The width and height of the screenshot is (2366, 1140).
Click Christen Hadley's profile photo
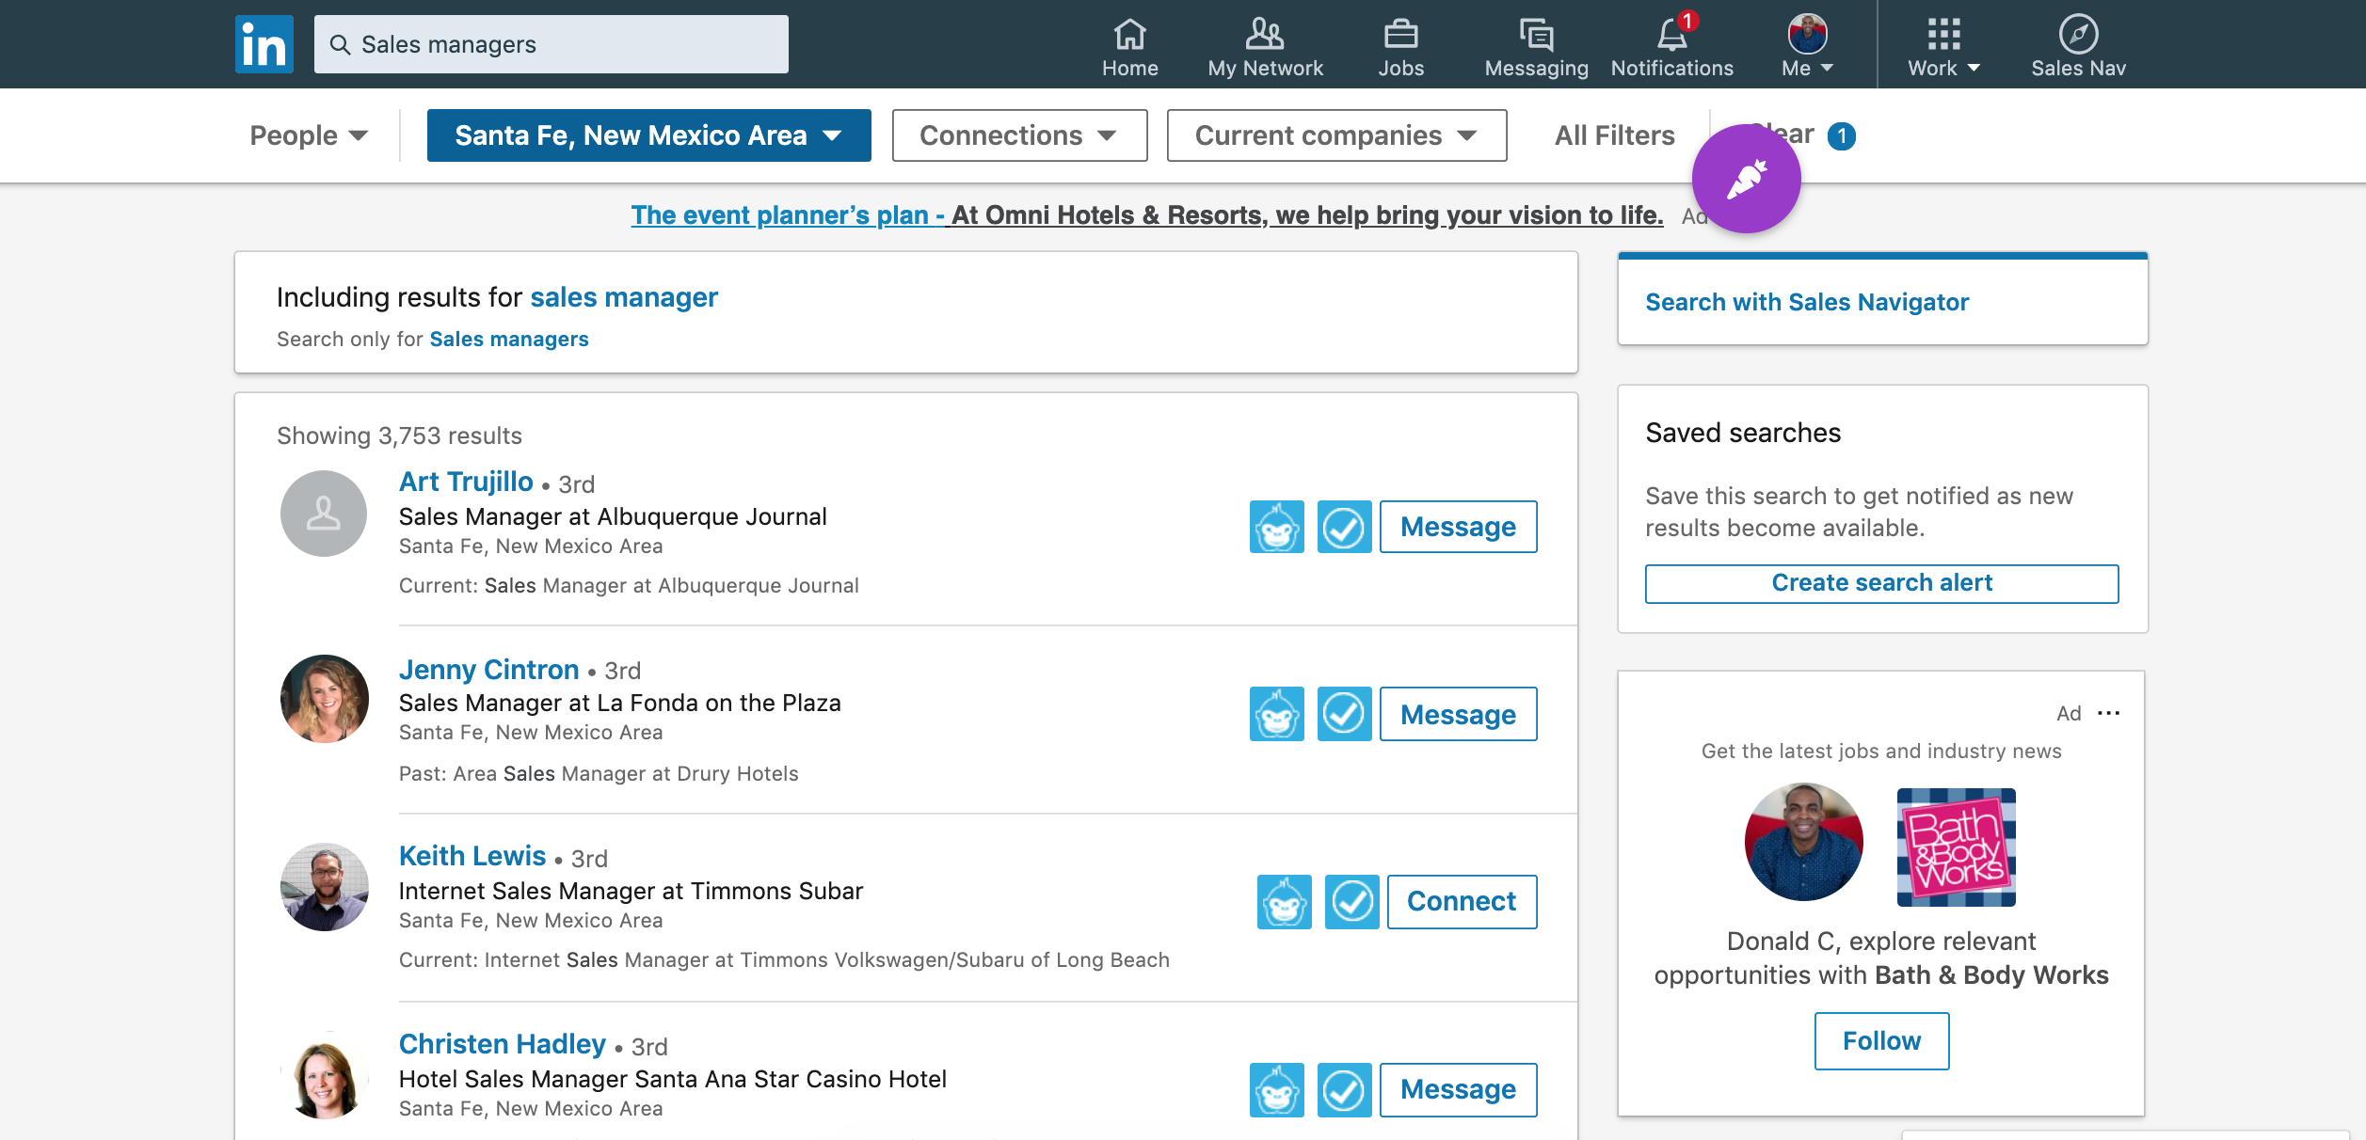[325, 1075]
